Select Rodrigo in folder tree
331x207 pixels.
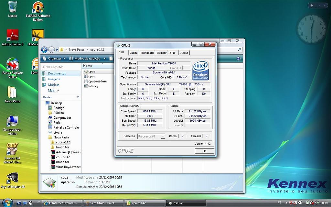[59, 108]
